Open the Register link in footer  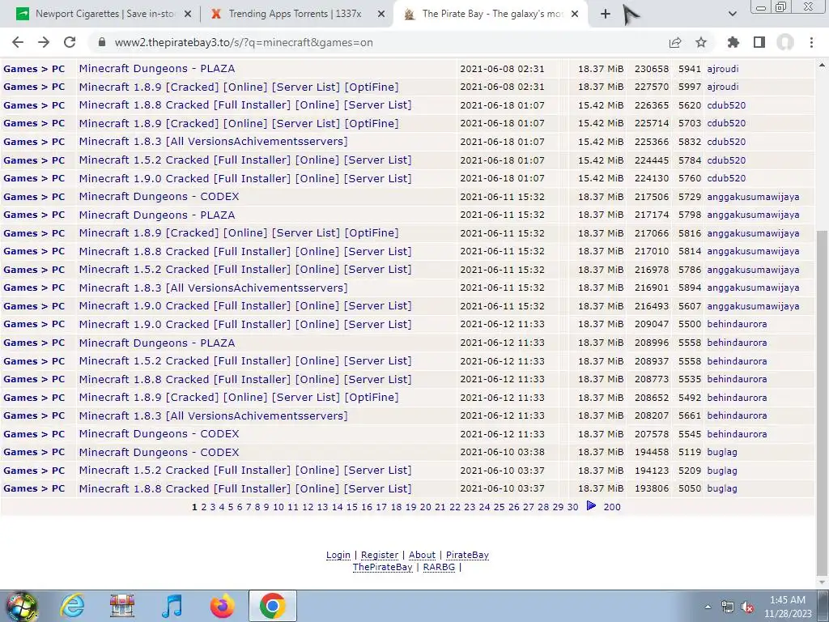click(380, 555)
